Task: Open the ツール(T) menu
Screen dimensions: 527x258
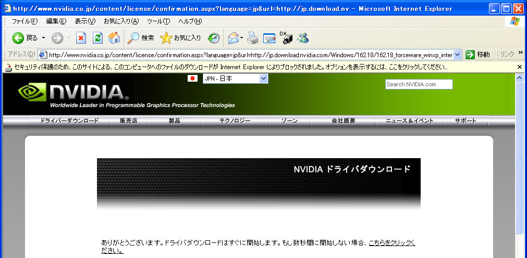Action: click(158, 21)
